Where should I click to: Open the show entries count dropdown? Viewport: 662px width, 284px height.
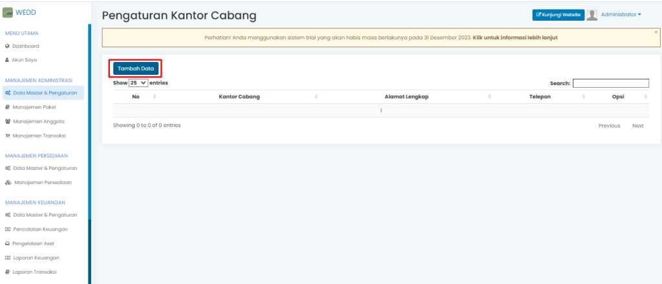(x=139, y=83)
